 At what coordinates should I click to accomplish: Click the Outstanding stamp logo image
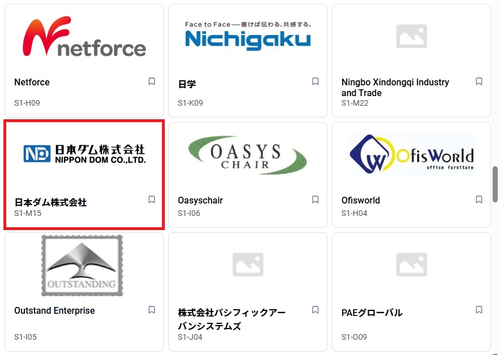click(82, 265)
